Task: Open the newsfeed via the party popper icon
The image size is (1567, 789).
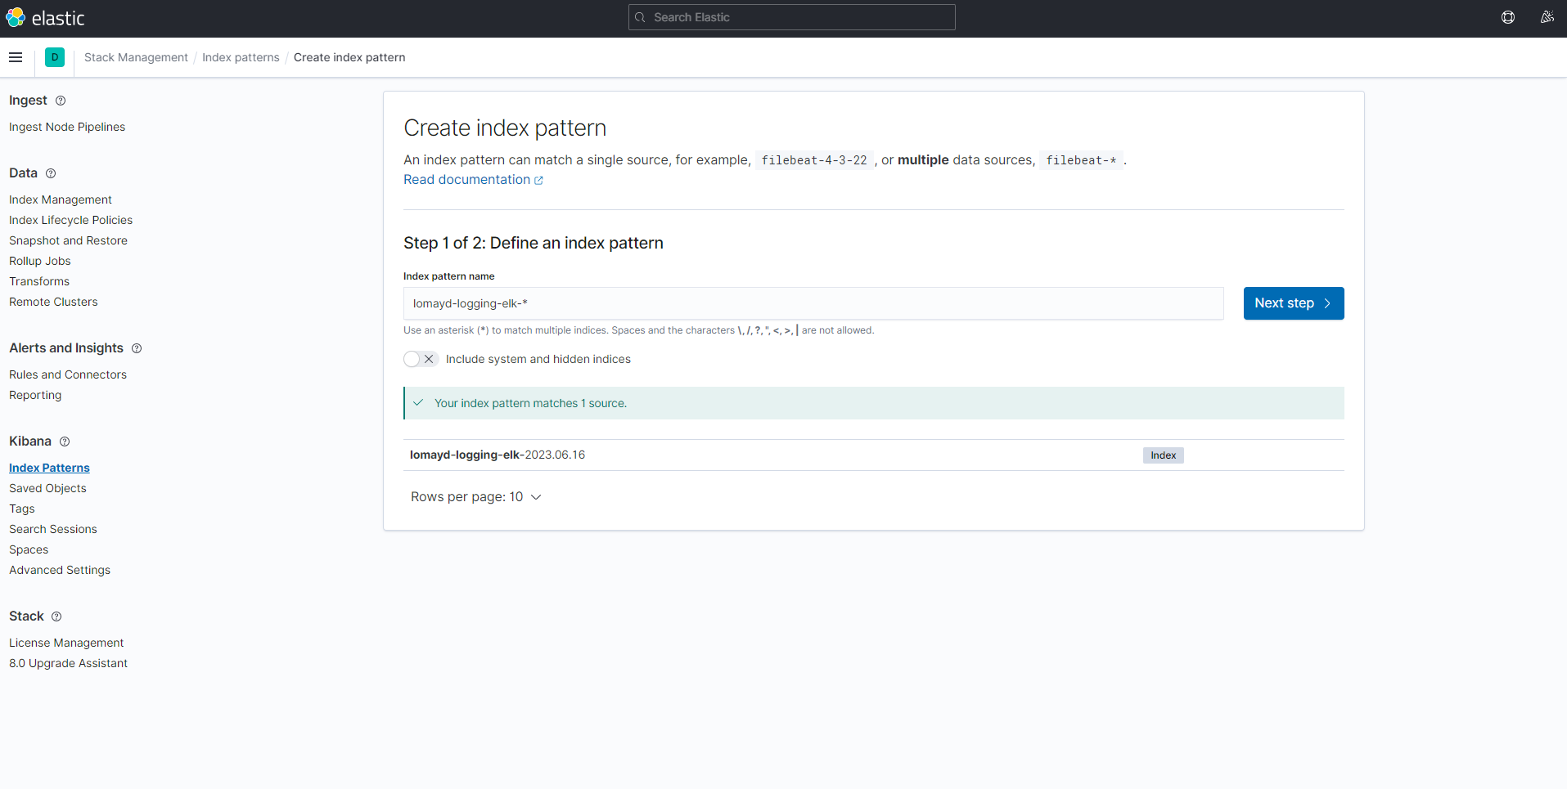Action: [1547, 17]
